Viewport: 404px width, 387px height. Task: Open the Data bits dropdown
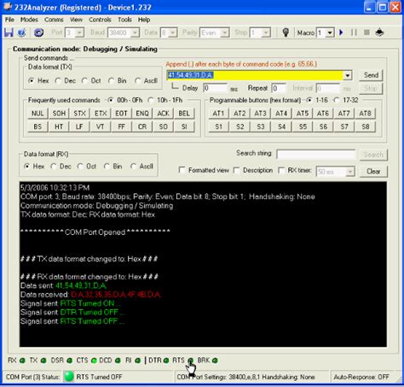tap(172, 32)
